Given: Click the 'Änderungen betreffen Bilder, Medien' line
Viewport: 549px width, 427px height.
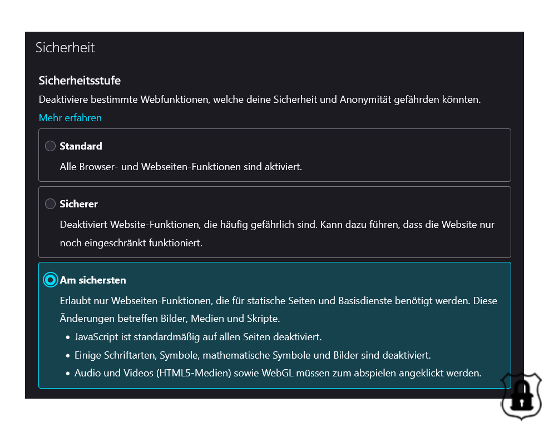Looking at the screenshot, I should tap(170, 319).
